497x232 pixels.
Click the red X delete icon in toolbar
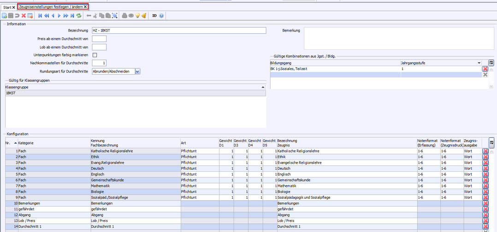24,16
